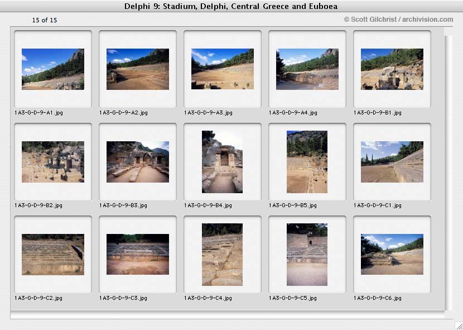This screenshot has height=330, width=463.
Task: Open thumbnail 1A3-G-D-9-A3.jpg
Action: click(223, 69)
